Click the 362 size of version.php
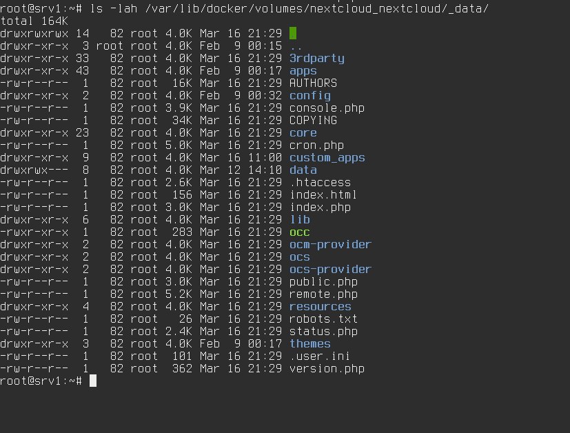This screenshot has width=570, height=433. point(182,368)
